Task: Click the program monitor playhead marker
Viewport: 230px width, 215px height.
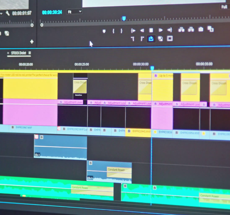Action: pyautogui.click(x=124, y=19)
